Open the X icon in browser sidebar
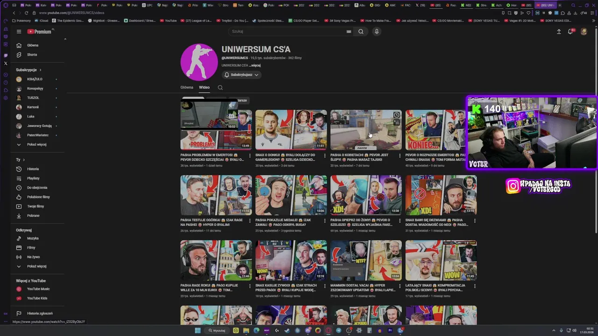The image size is (598, 336). [x=6, y=63]
